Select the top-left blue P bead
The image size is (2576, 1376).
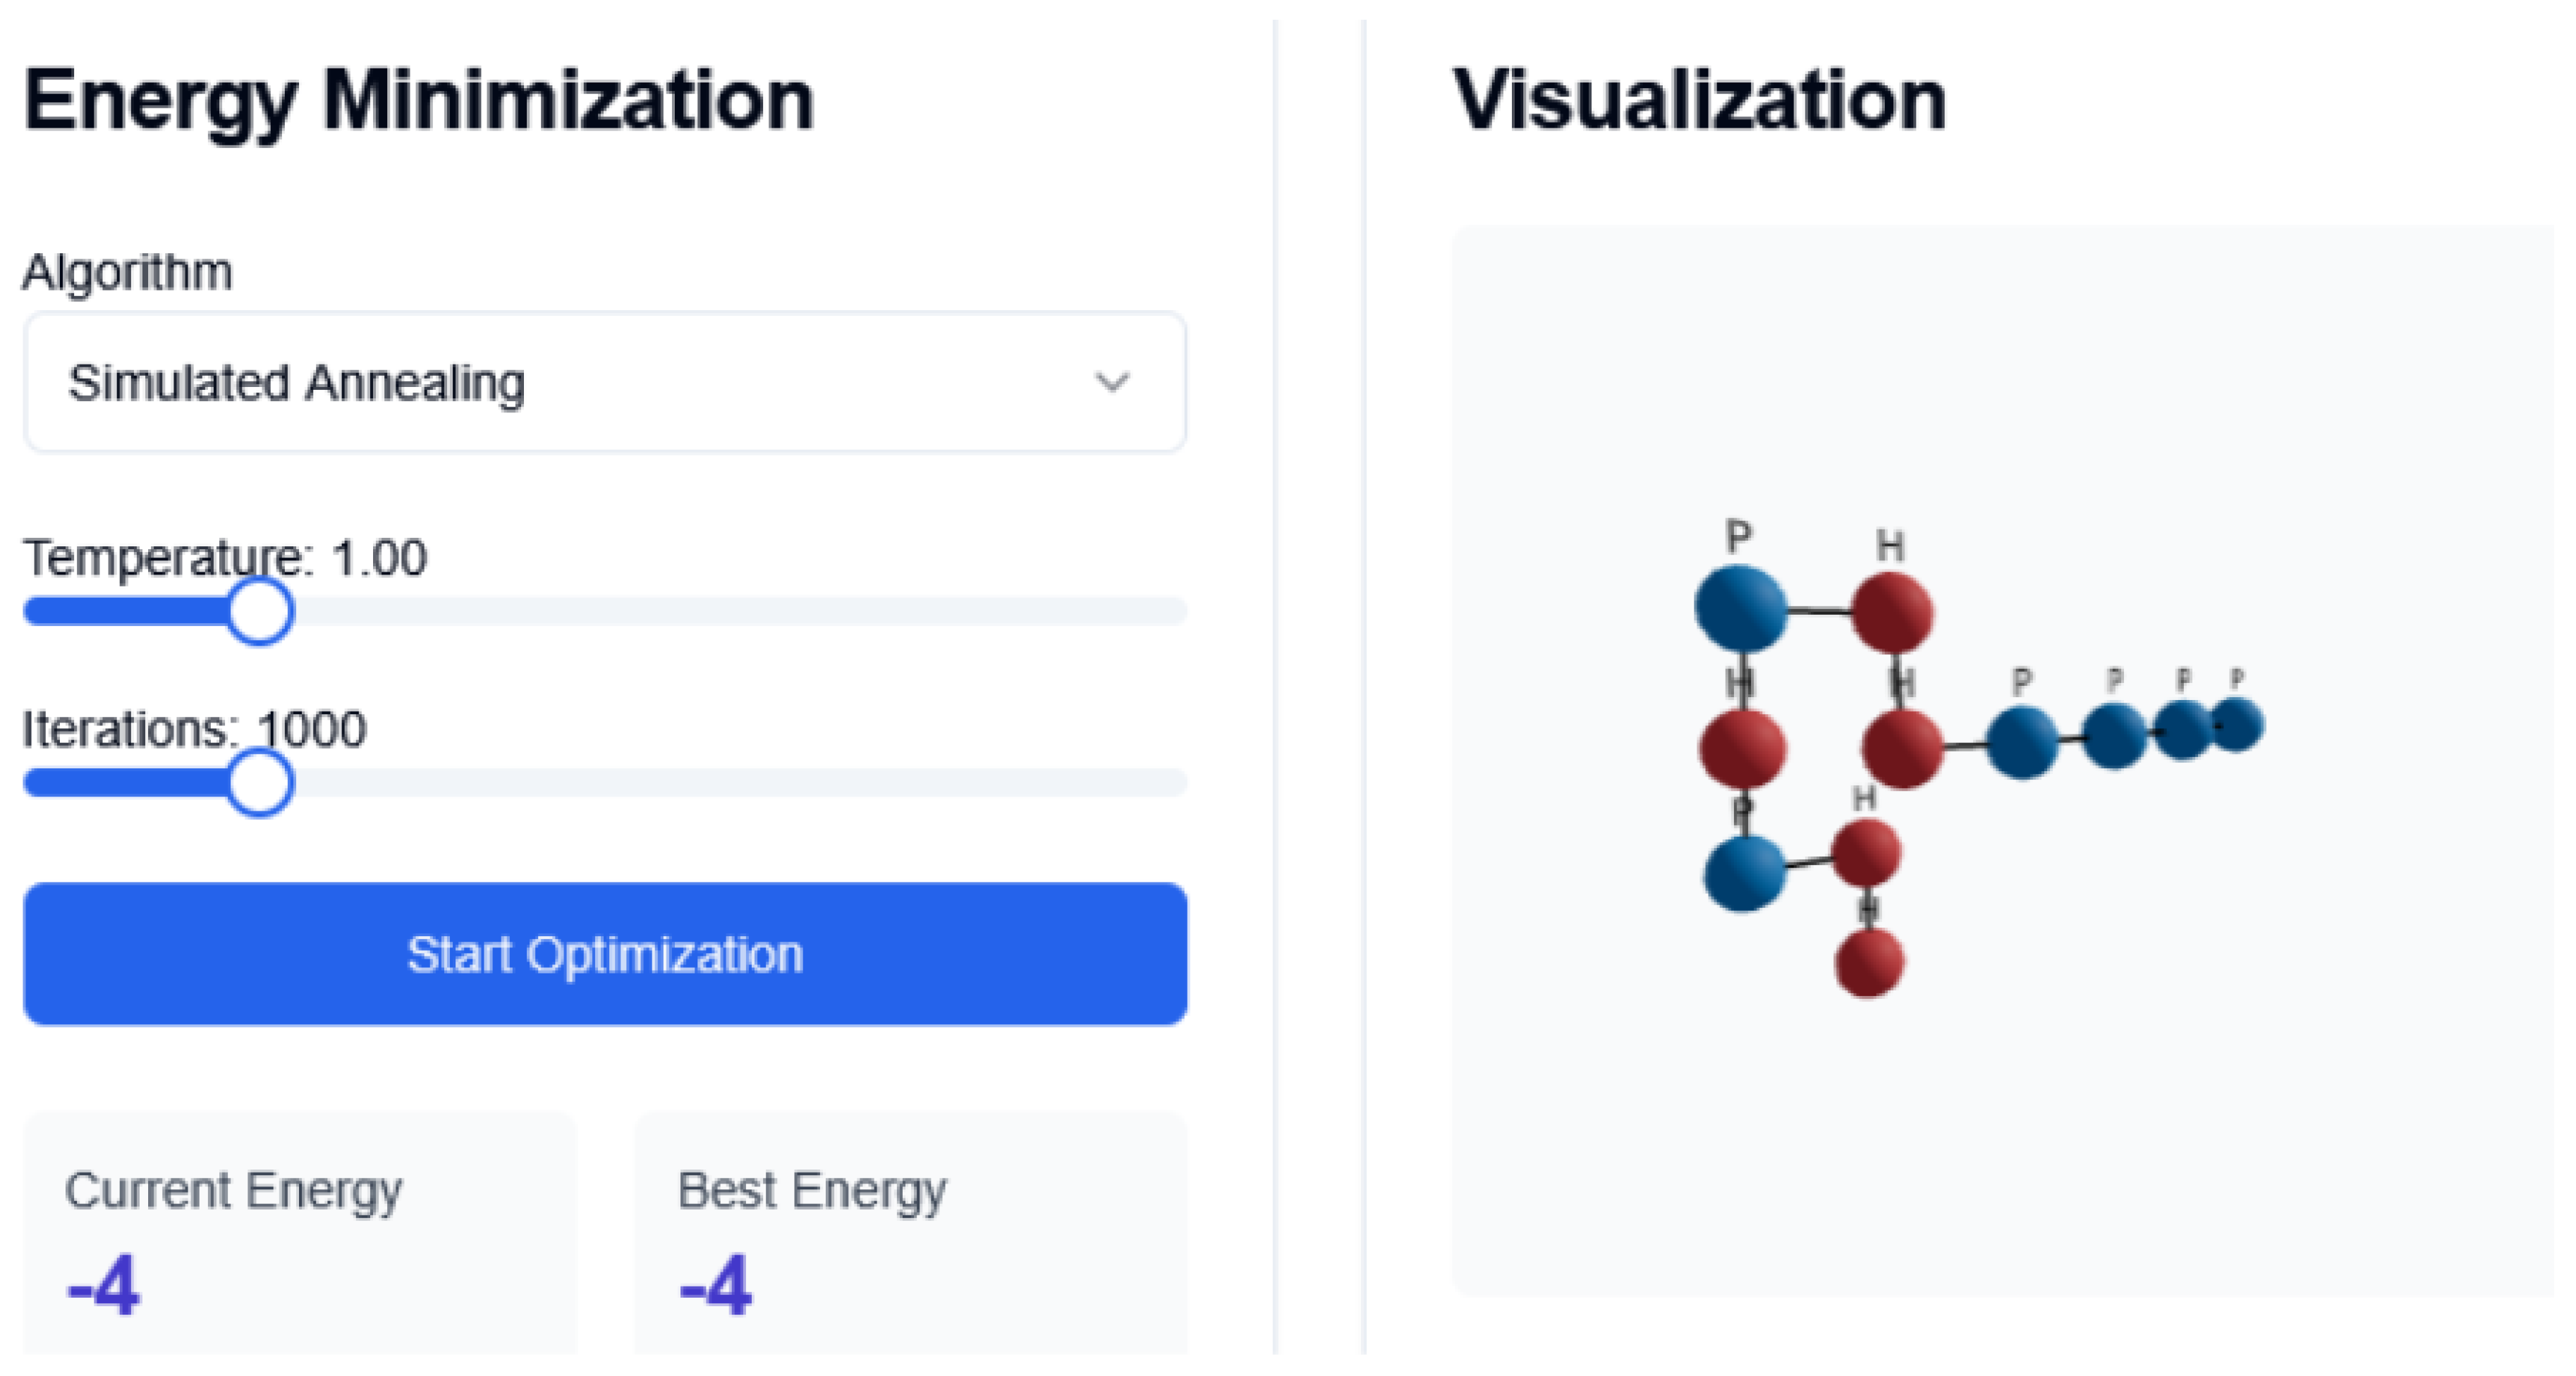(x=1740, y=608)
